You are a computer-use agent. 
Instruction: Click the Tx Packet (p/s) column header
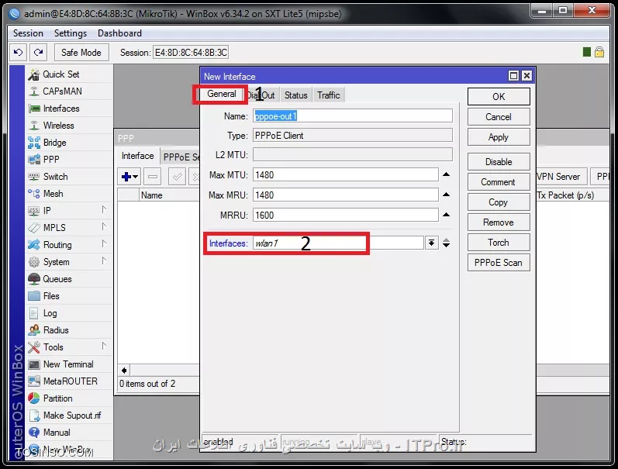(x=572, y=195)
